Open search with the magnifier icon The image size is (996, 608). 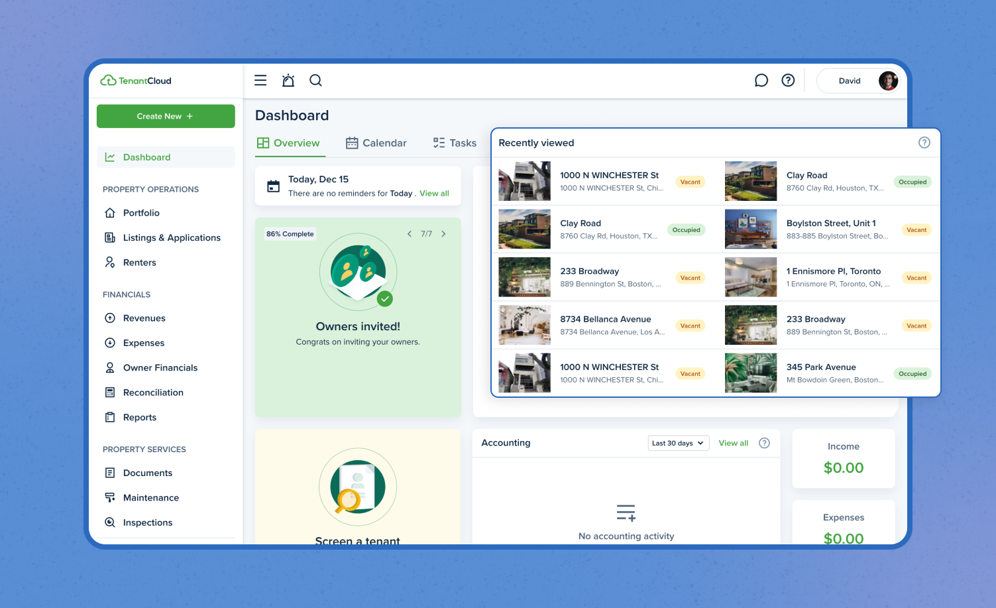[x=316, y=80]
